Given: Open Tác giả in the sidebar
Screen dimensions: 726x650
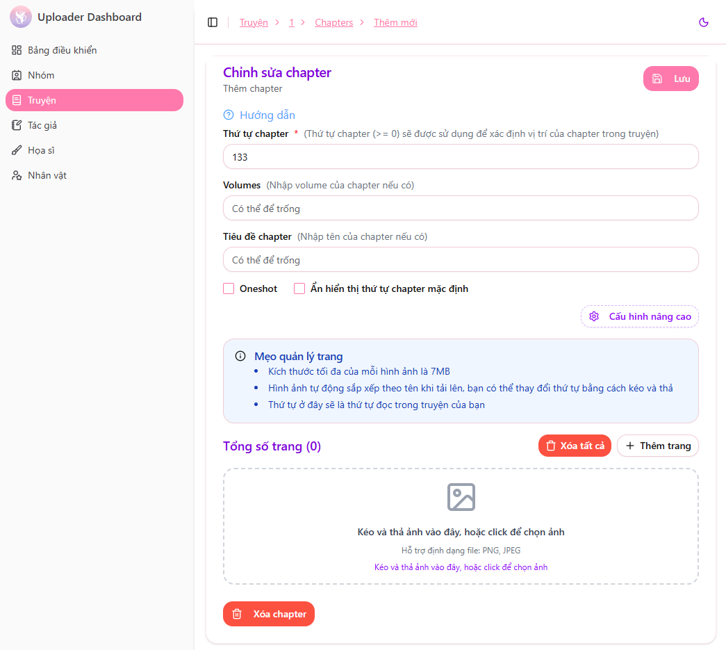Looking at the screenshot, I should (42, 125).
